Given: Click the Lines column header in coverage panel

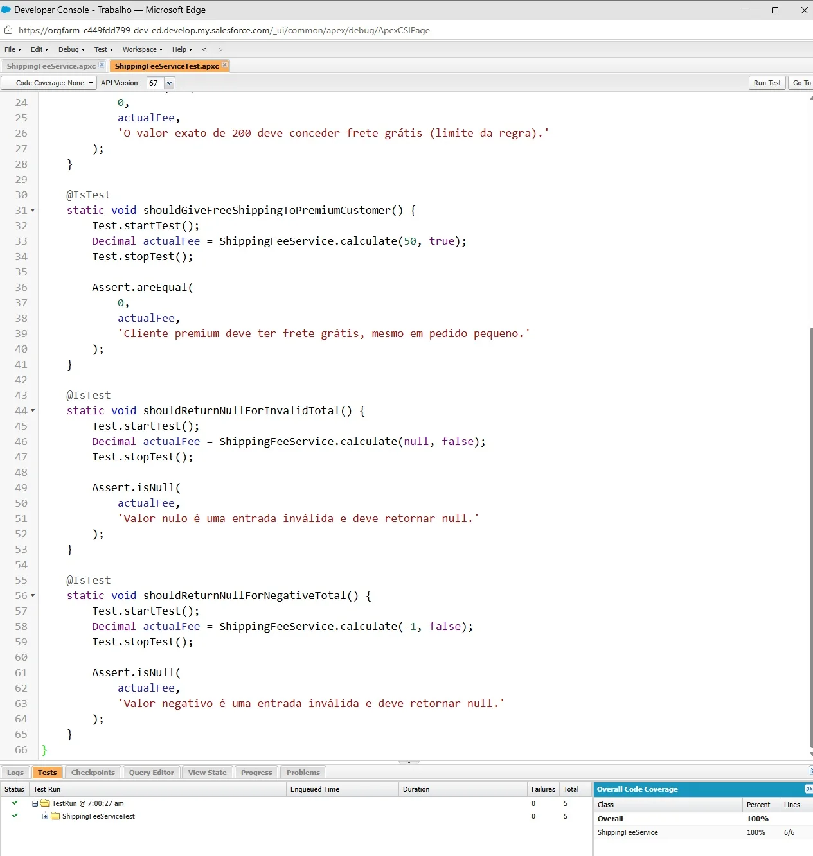Looking at the screenshot, I should pos(796,805).
